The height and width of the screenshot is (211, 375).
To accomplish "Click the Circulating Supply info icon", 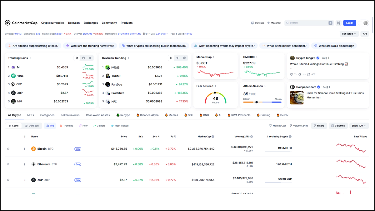I will [x=290, y=137].
